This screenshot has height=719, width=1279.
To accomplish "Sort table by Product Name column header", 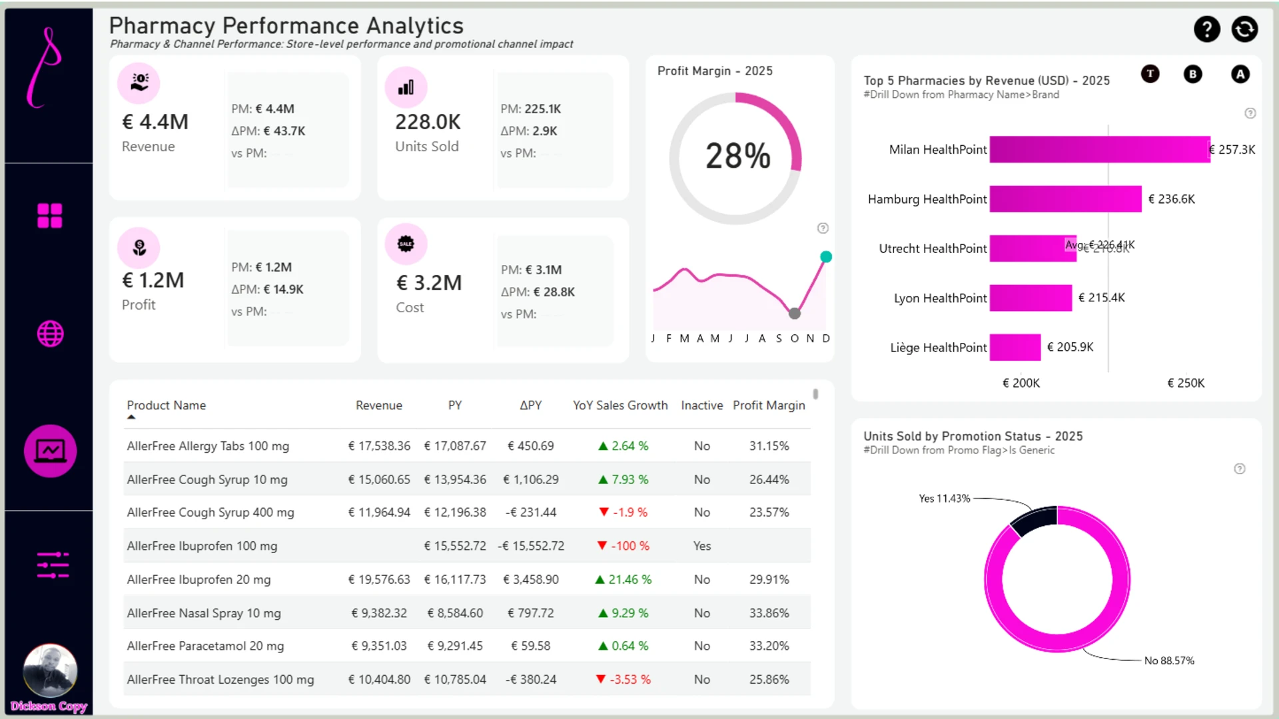I will [167, 405].
